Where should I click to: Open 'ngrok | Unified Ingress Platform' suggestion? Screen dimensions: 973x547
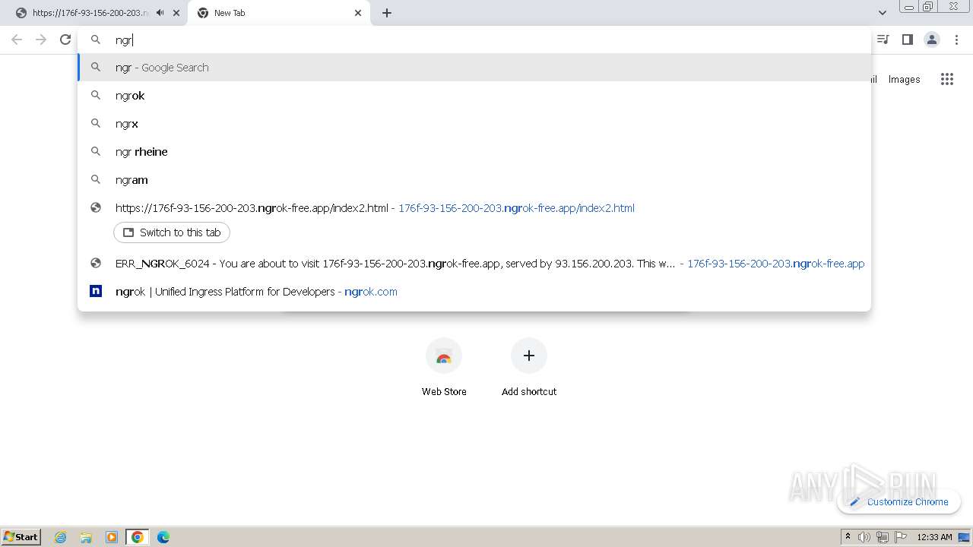[x=474, y=292]
